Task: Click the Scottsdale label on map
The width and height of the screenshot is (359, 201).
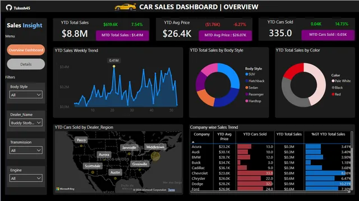Action: [x=93, y=166]
